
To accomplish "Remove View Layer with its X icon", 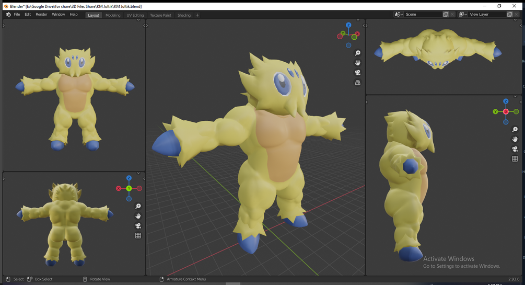I will coord(517,15).
